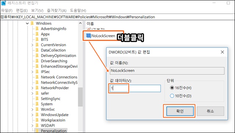Screen dimensions: 235x133
Task: Select the BITS key
Action: coord(44,39)
